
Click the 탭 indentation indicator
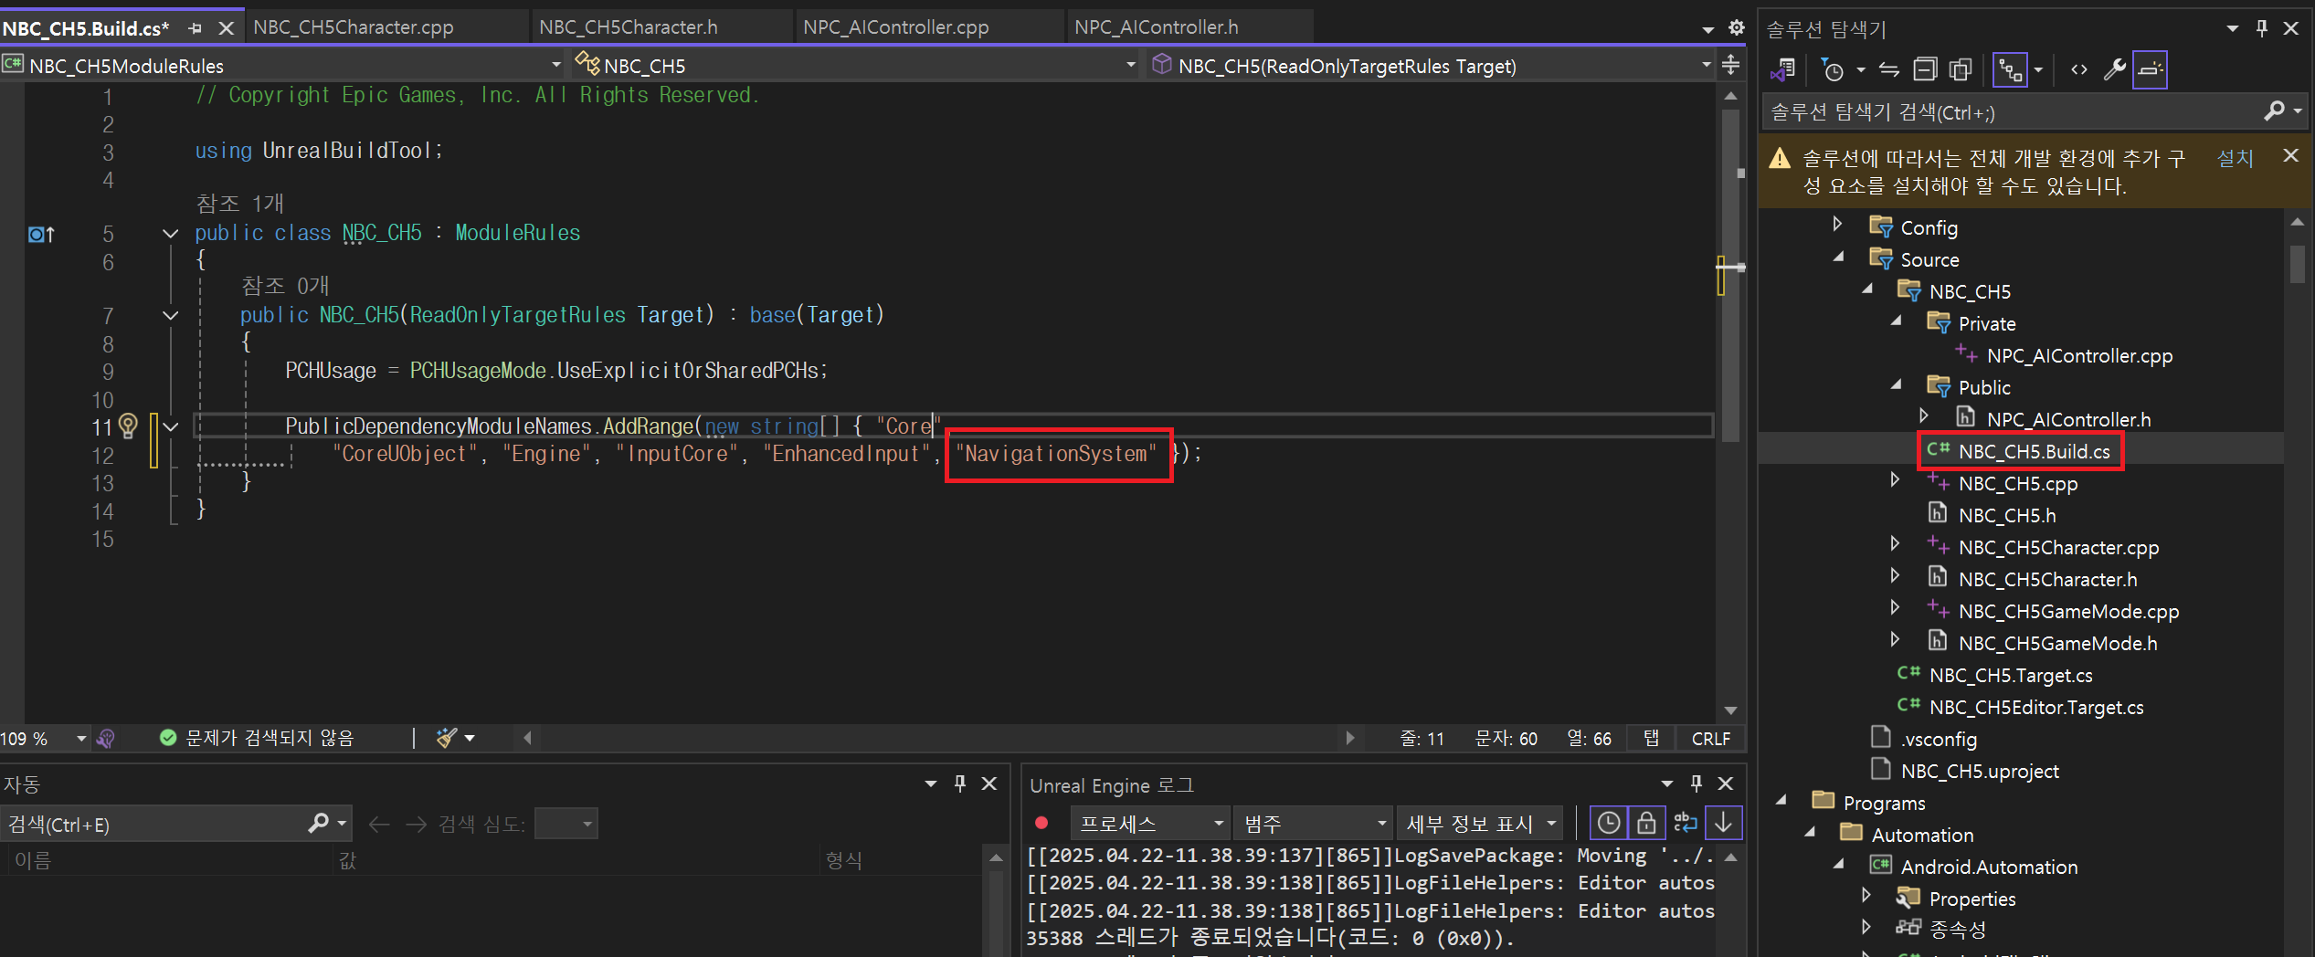click(1651, 738)
